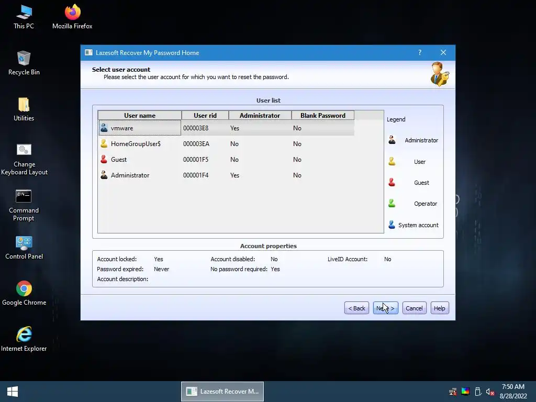Switch to Lazesoft Recover taskbar button
The image size is (536, 402).
coord(222,392)
